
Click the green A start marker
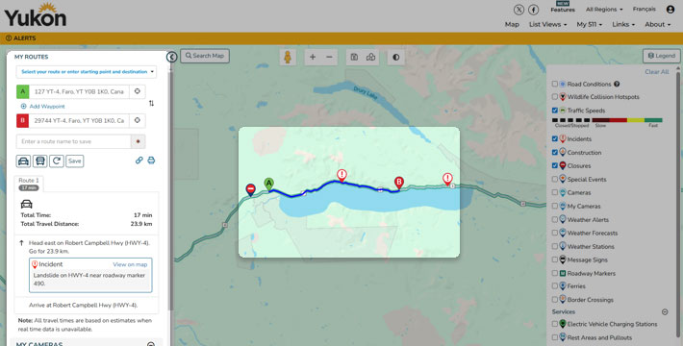(268, 184)
